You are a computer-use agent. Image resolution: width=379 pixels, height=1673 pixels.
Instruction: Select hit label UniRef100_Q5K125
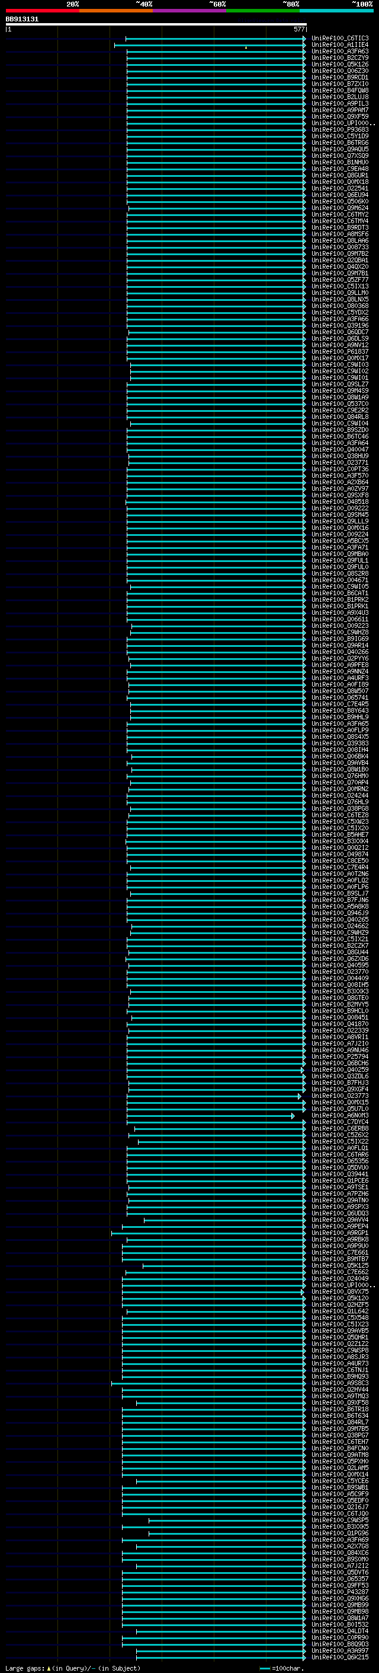coord(339,1265)
